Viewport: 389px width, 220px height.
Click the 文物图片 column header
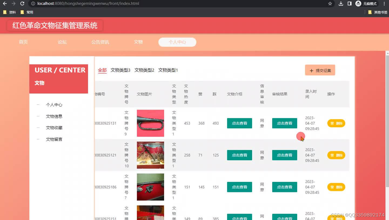[x=145, y=94]
